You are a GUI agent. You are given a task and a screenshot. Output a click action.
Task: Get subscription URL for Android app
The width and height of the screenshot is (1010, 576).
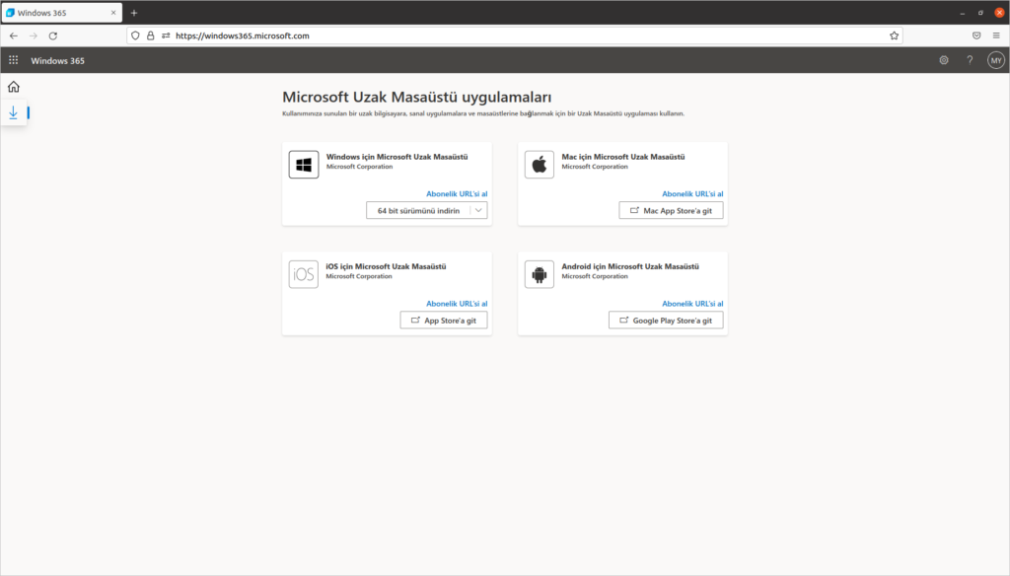(692, 304)
